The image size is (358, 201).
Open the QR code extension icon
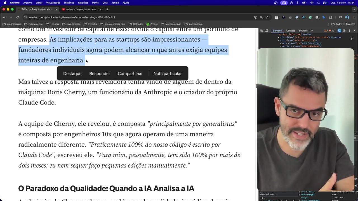277,17
